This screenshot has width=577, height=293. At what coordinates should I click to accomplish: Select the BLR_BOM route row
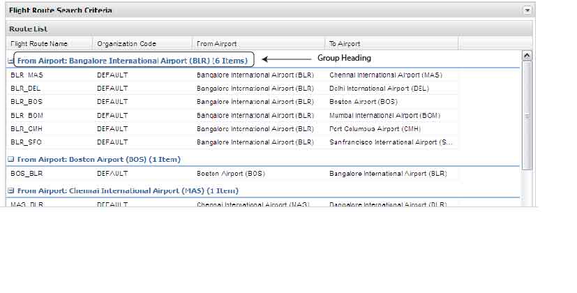tap(232, 115)
